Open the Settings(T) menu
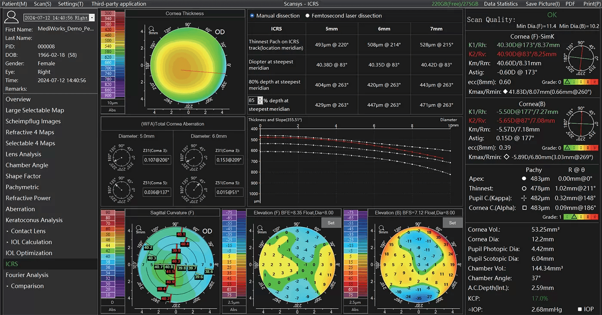Viewport: 602px width, 315px height. click(x=71, y=4)
